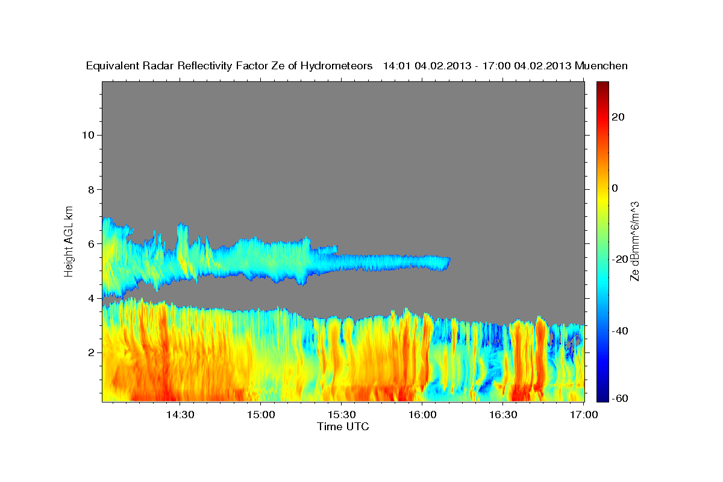Click the colorbar label 'Ze dBmm^6/m^3'
This screenshot has height=482, width=723.
pos(634,241)
